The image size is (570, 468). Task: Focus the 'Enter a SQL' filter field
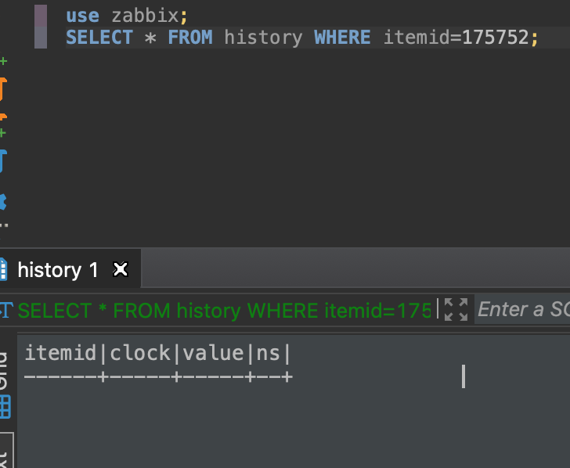(x=523, y=310)
